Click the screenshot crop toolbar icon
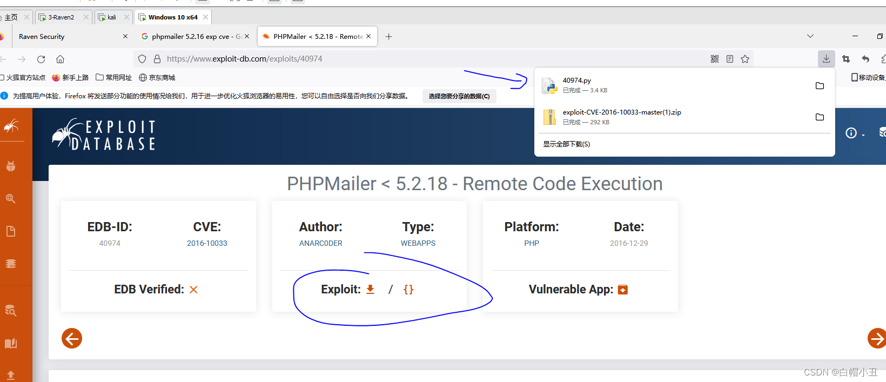This screenshot has width=886, height=382. (x=846, y=59)
